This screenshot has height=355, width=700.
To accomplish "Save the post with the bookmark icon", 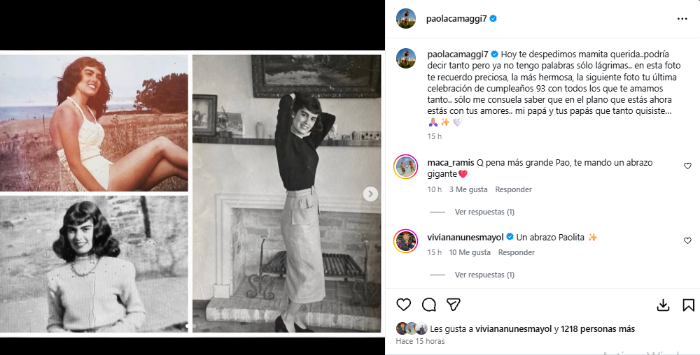I will click(x=688, y=305).
